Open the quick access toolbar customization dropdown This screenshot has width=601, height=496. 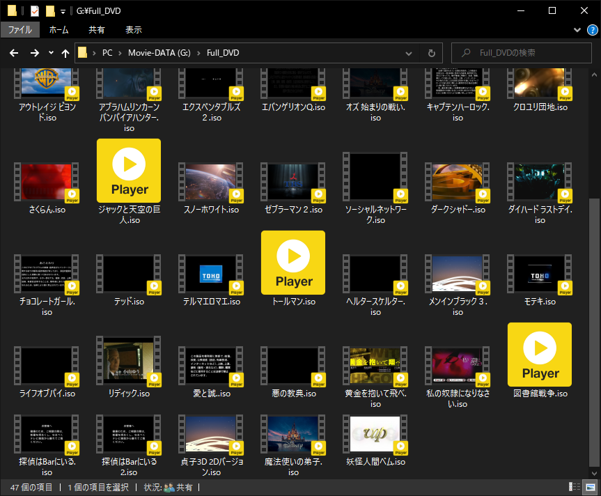click(x=63, y=10)
